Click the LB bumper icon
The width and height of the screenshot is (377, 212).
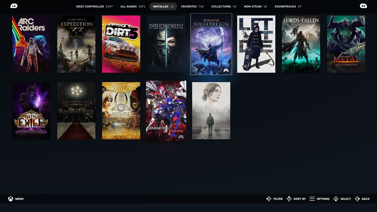[14, 6]
